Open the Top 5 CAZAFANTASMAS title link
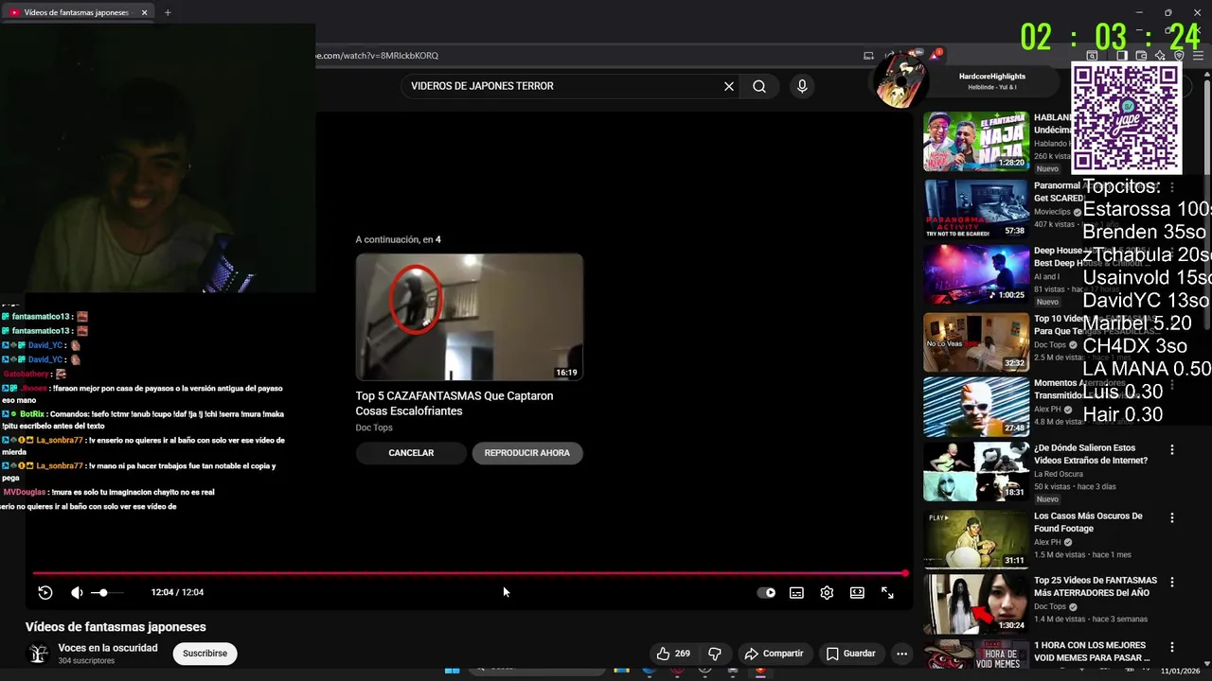The height and width of the screenshot is (681, 1212). 454,404
